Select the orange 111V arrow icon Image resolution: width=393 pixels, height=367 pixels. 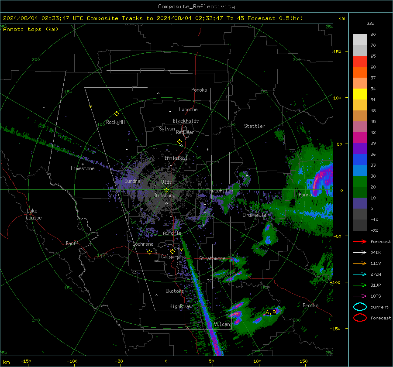click(x=360, y=263)
